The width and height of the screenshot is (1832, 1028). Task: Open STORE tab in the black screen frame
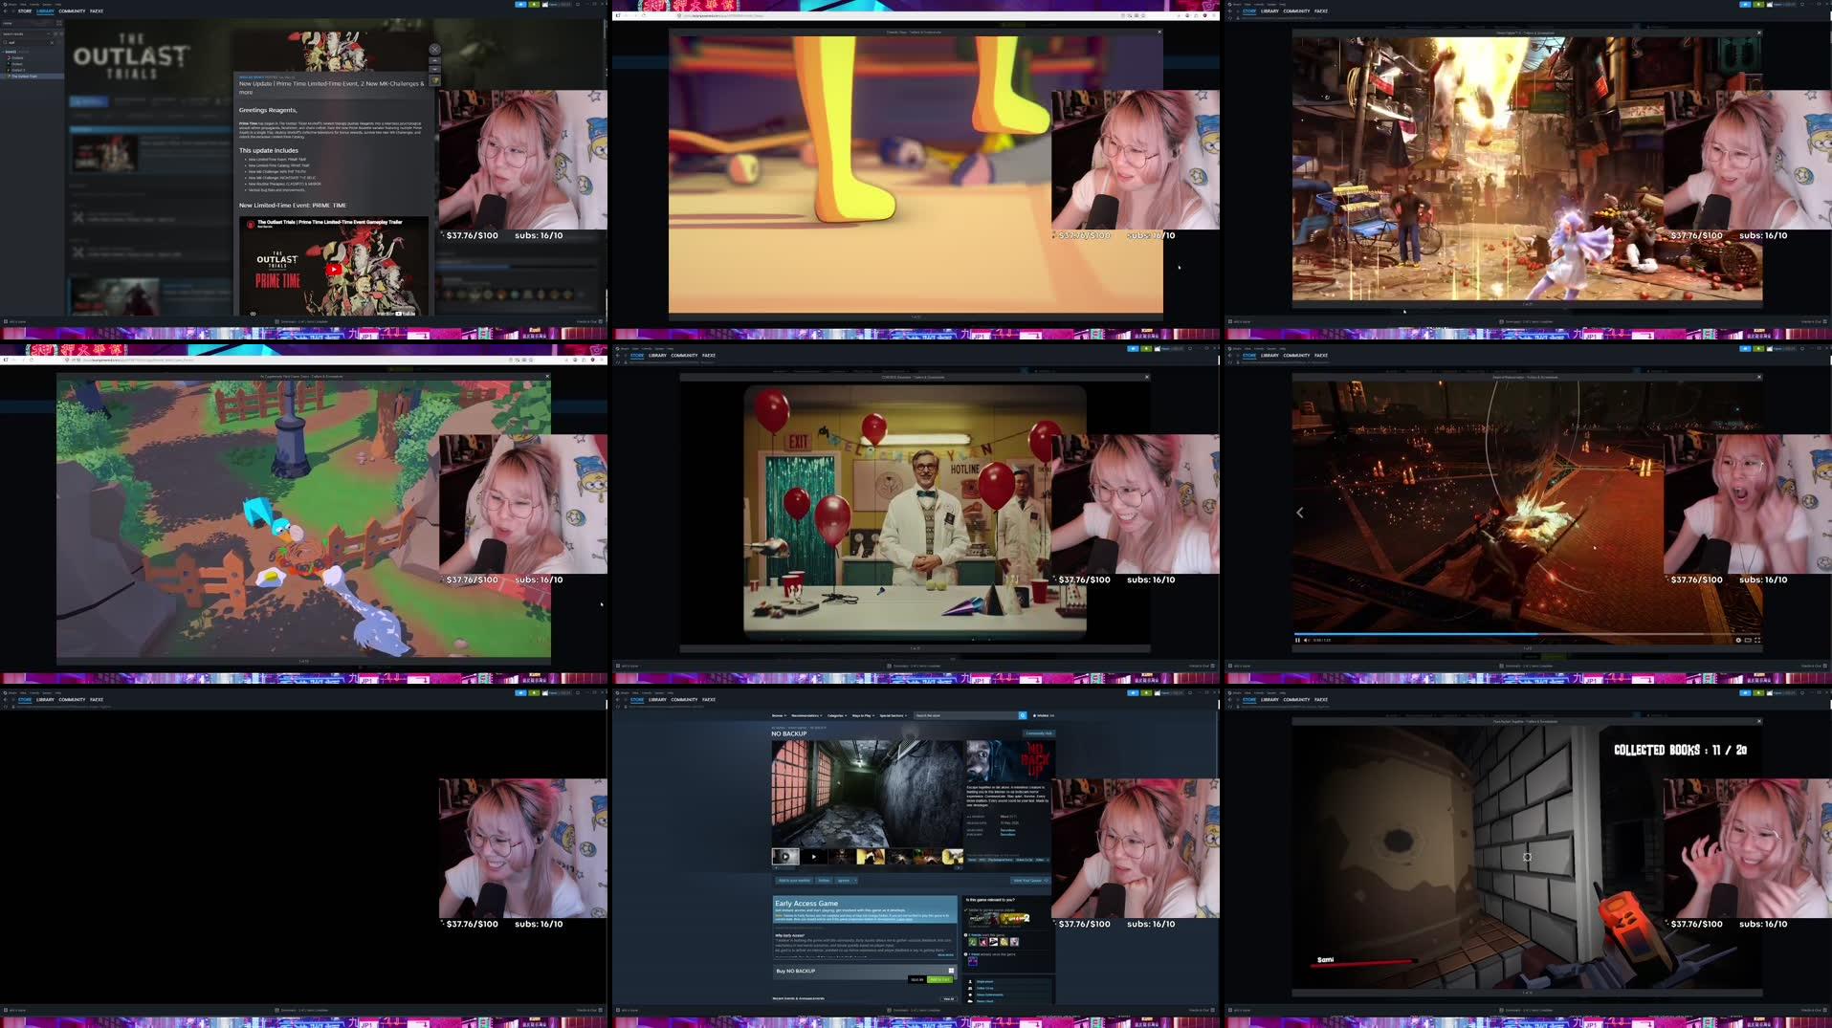(x=25, y=700)
